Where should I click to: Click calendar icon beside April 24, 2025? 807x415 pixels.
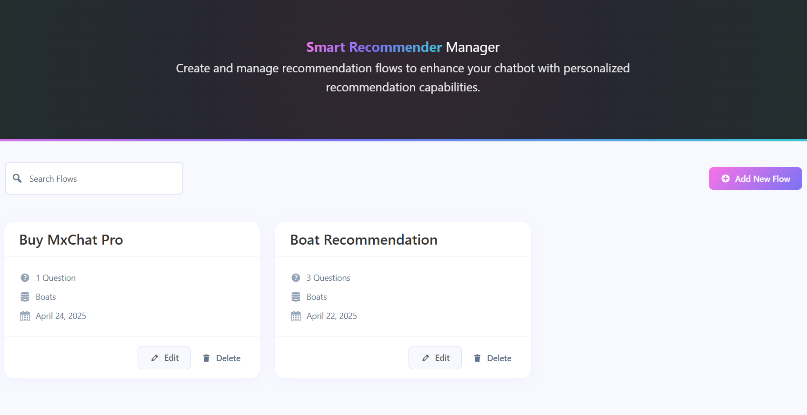pyautogui.click(x=25, y=316)
